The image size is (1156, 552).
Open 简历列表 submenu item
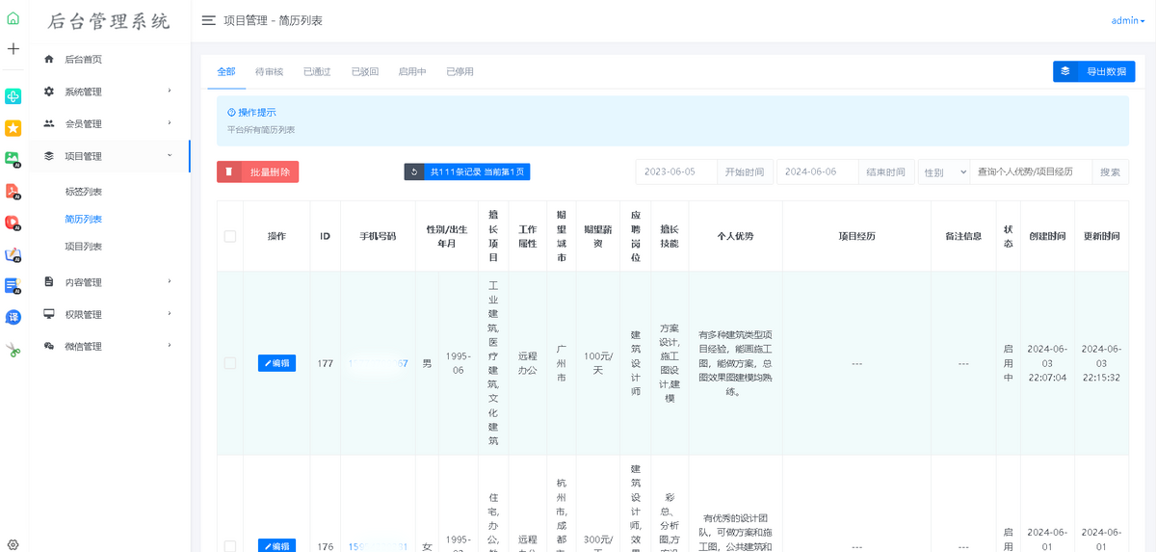(x=84, y=220)
